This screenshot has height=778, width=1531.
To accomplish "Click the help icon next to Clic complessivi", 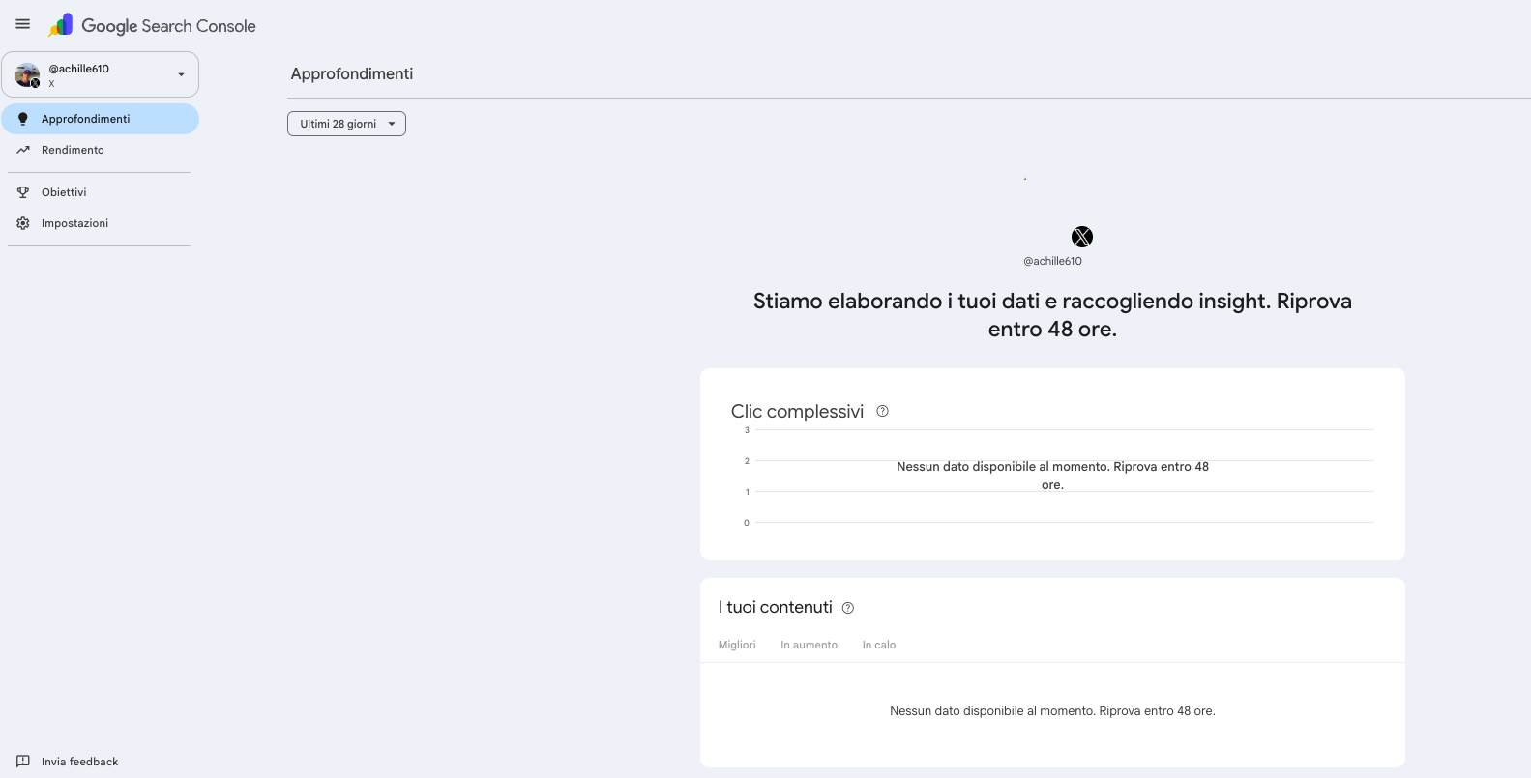I will [x=882, y=411].
